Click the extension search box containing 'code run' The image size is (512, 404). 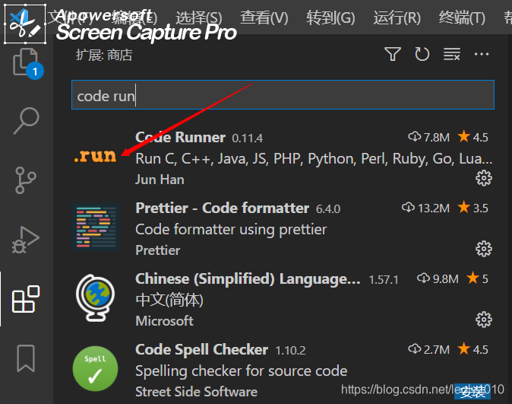point(283,95)
